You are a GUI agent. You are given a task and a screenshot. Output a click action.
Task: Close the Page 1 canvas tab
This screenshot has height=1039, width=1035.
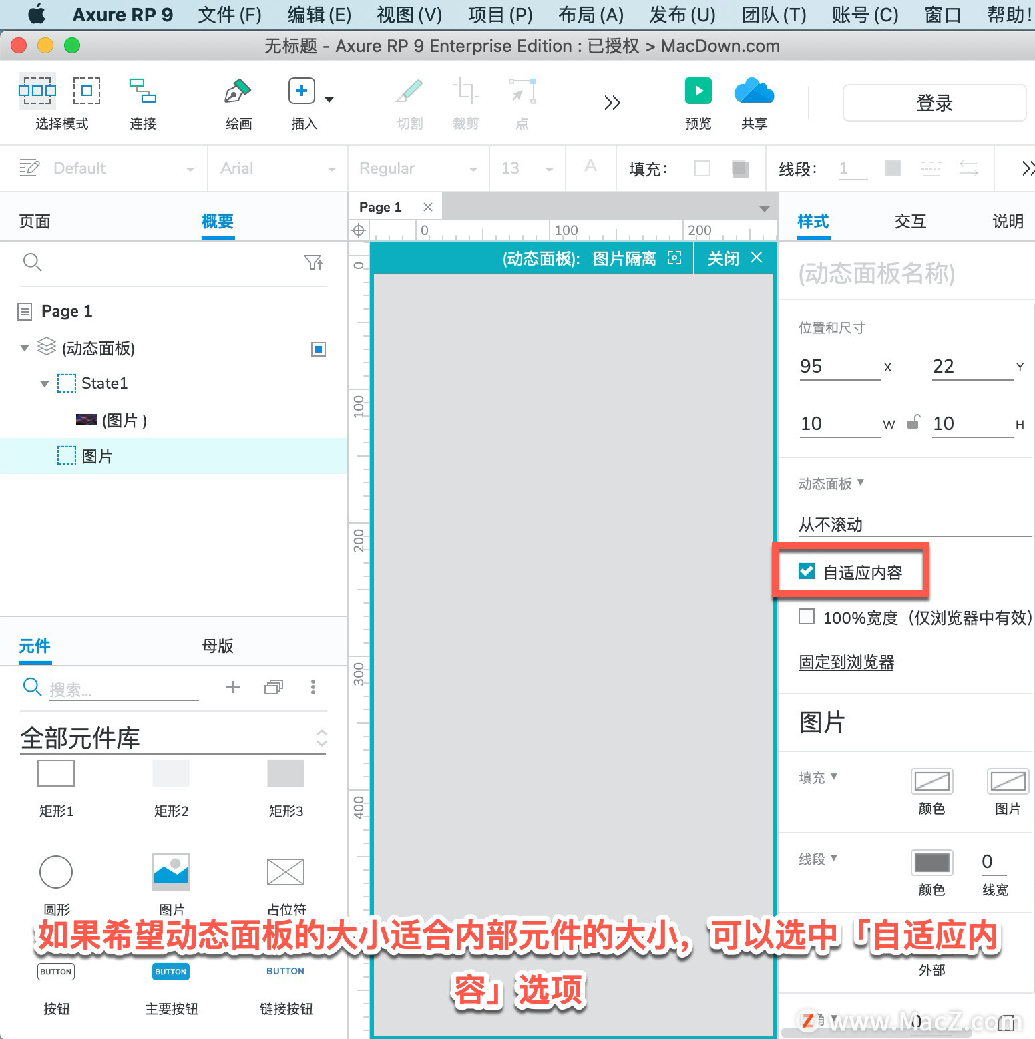coord(428,207)
